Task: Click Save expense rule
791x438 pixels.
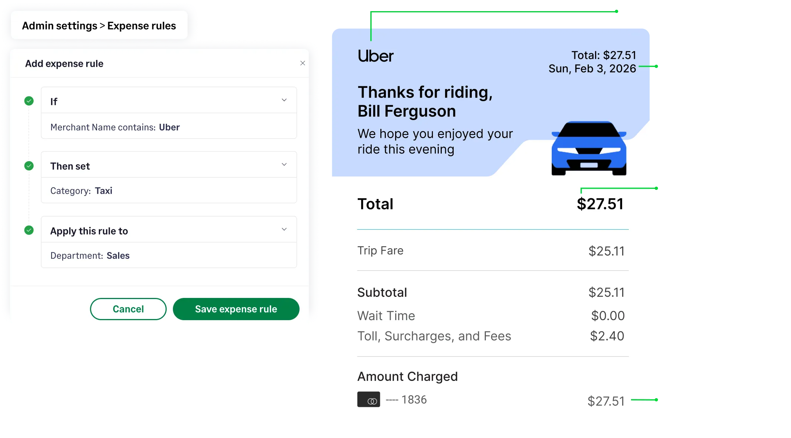Action: click(x=236, y=309)
